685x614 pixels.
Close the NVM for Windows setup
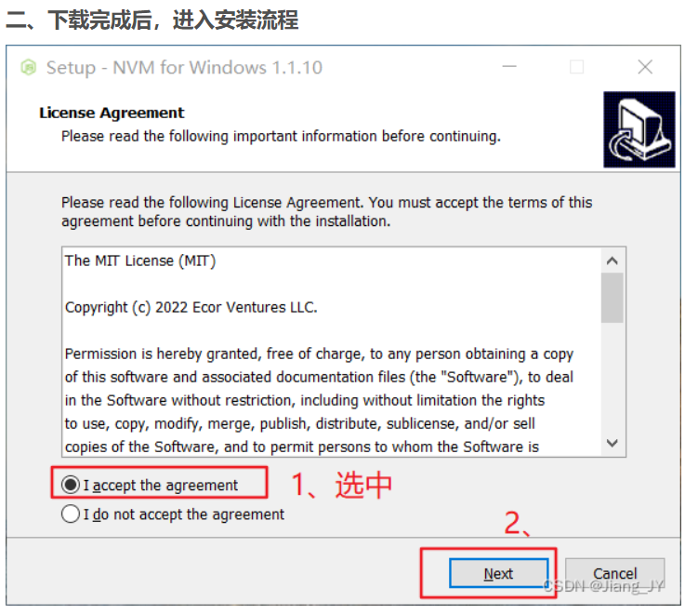645,67
